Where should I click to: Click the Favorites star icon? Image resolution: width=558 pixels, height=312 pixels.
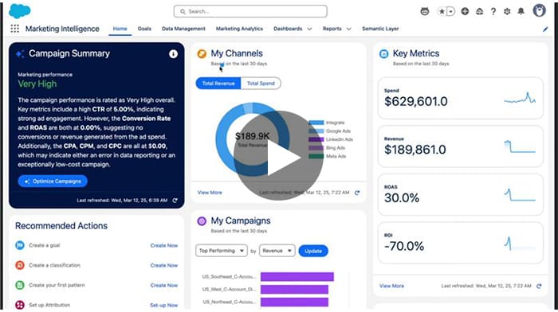442,11
